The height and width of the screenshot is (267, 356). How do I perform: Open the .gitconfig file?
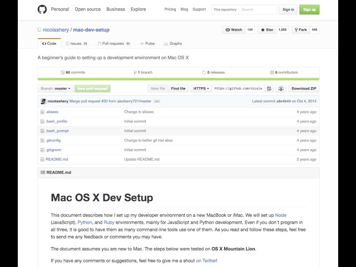coord(53,141)
